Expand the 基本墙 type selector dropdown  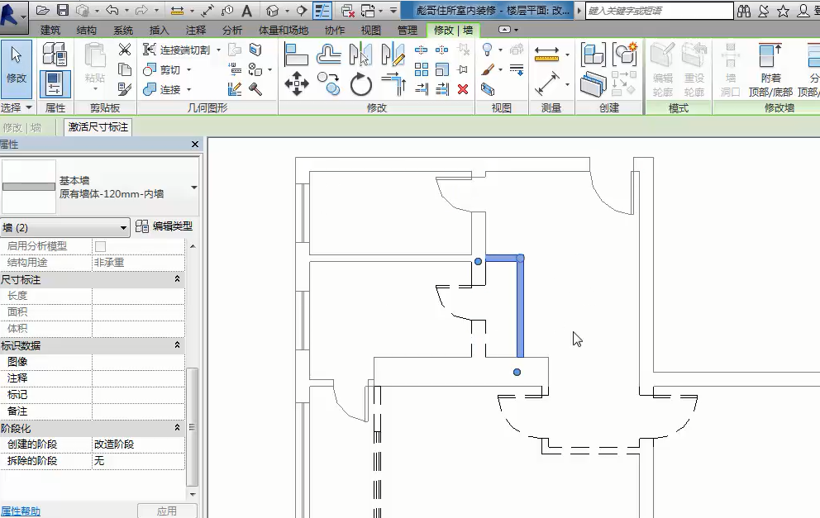tap(194, 188)
